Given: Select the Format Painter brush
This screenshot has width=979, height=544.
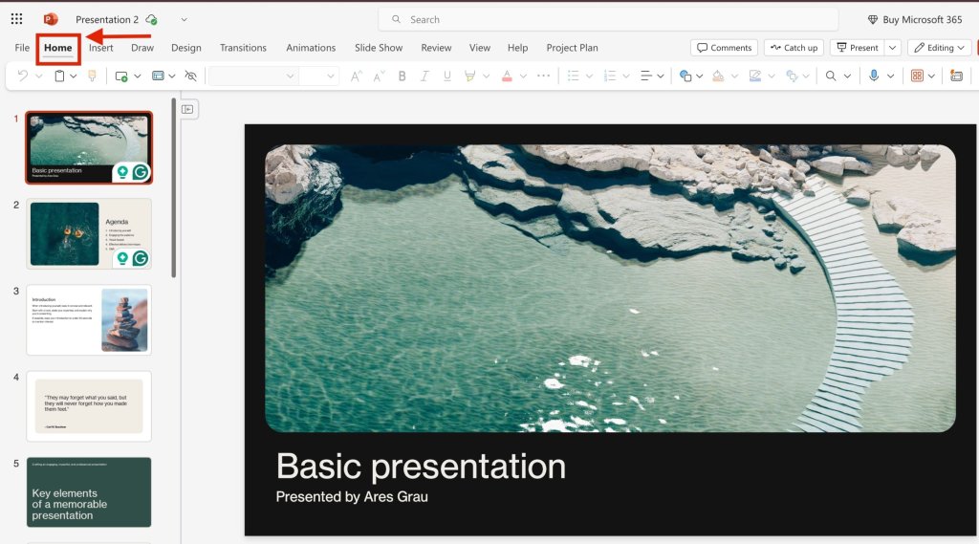Looking at the screenshot, I should click(92, 76).
